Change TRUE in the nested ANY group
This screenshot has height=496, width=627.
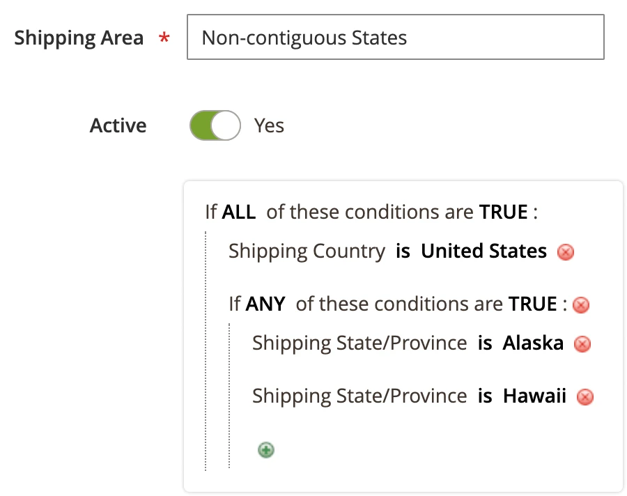532,304
